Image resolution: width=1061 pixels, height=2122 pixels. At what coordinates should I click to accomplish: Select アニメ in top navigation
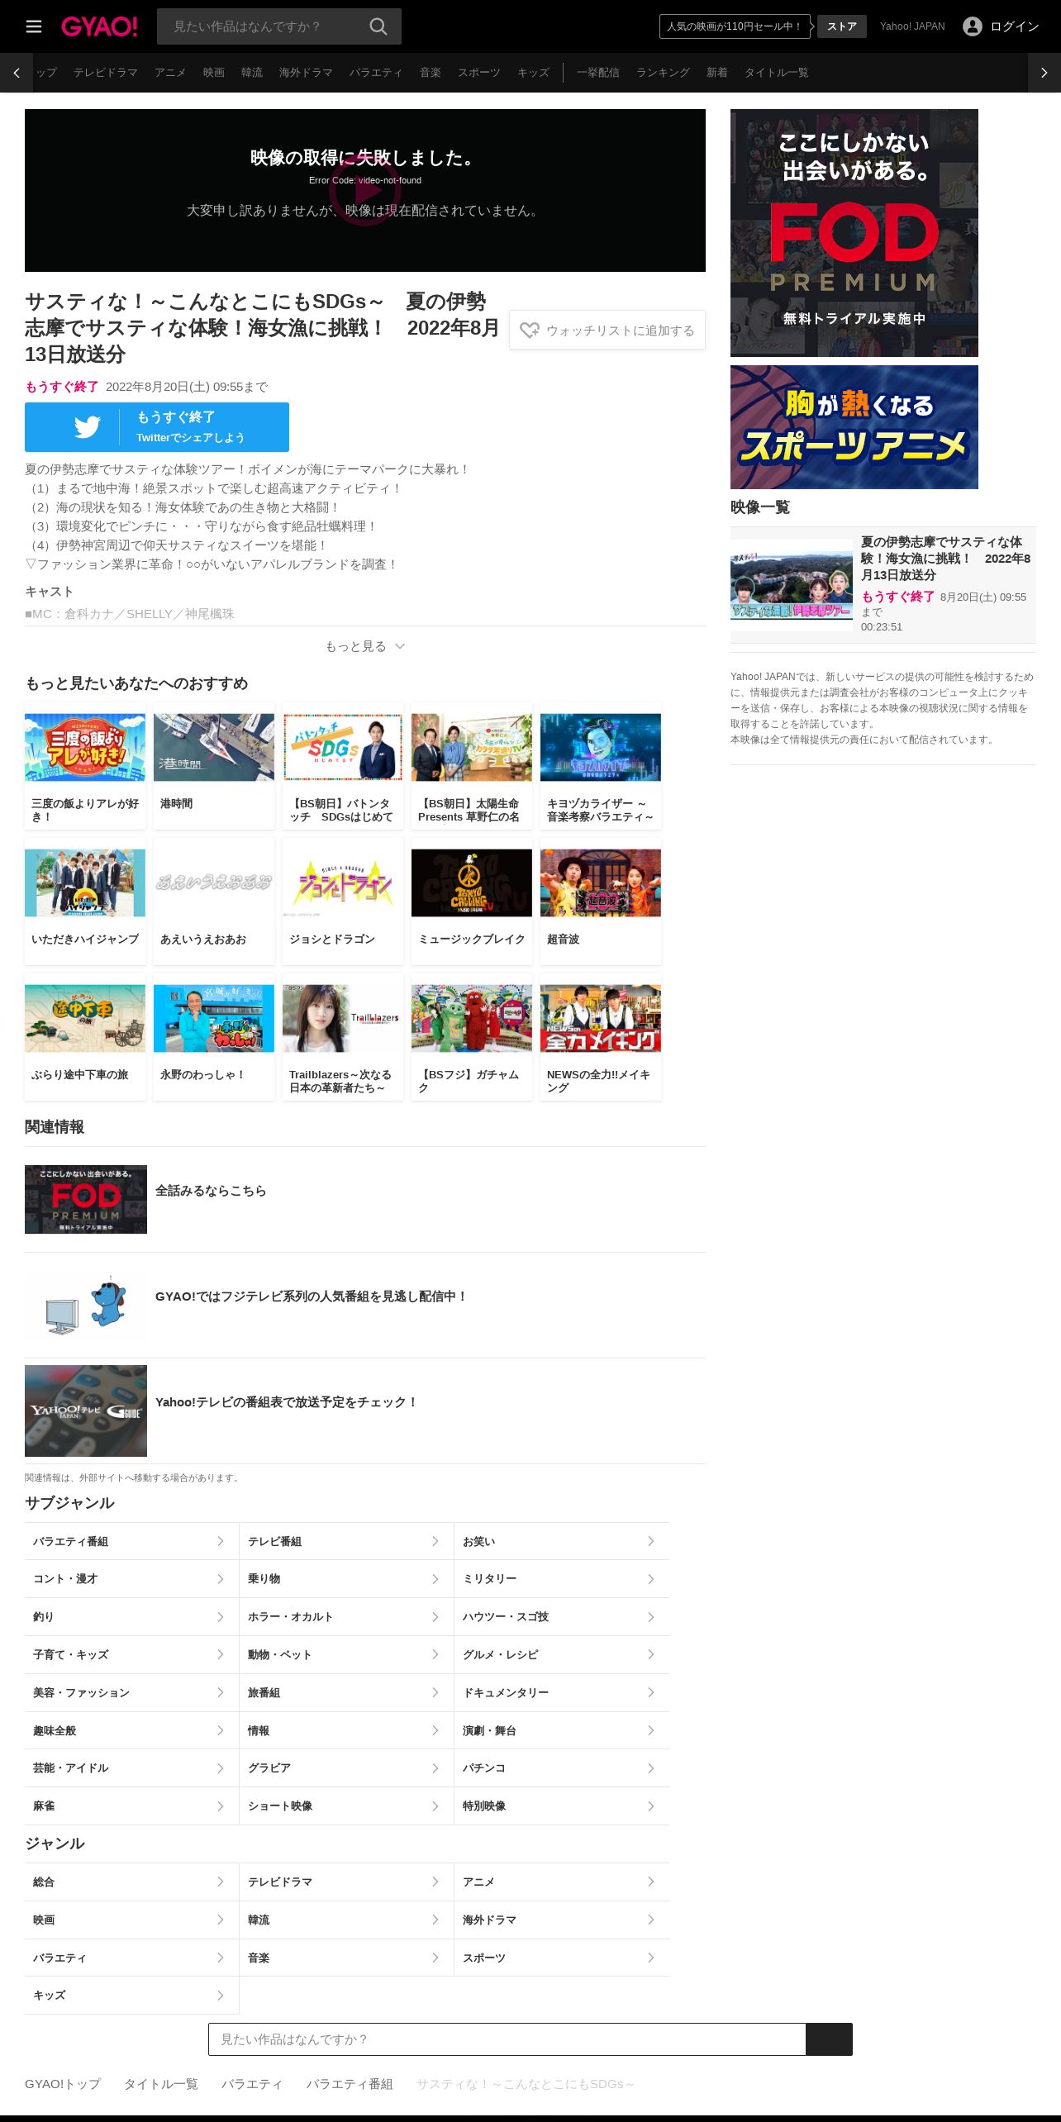[x=170, y=73]
